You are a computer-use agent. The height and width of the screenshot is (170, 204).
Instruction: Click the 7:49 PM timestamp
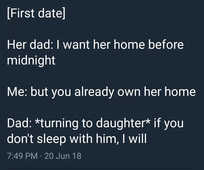click(x=22, y=155)
